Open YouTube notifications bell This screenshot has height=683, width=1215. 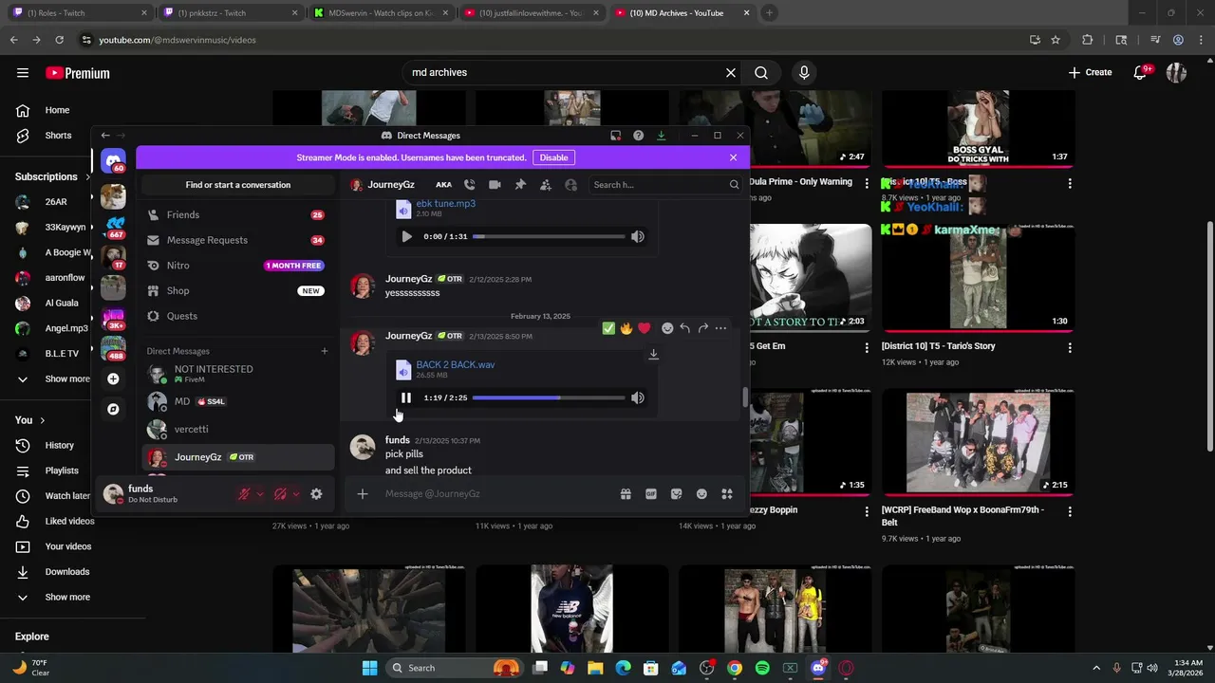click(1140, 72)
